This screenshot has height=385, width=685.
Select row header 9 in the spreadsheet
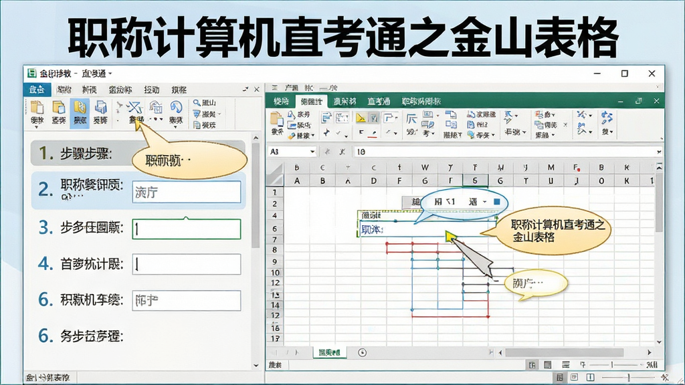(x=275, y=261)
